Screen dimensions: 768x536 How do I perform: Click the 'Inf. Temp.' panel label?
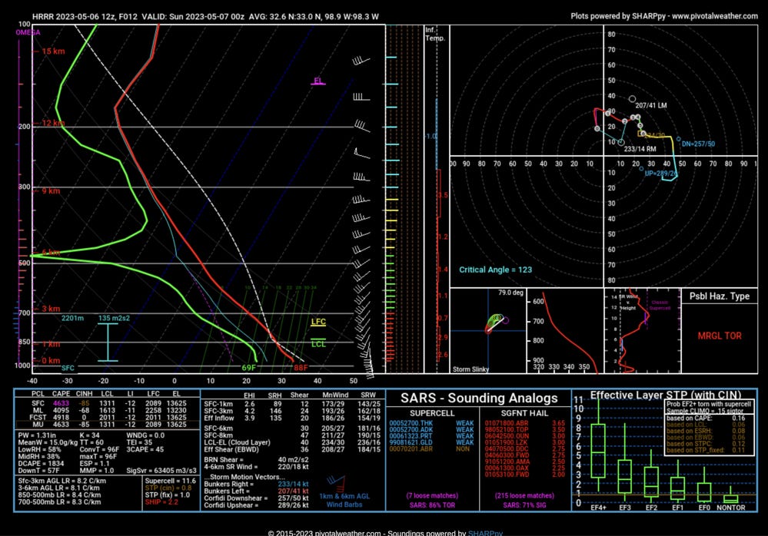pos(435,34)
